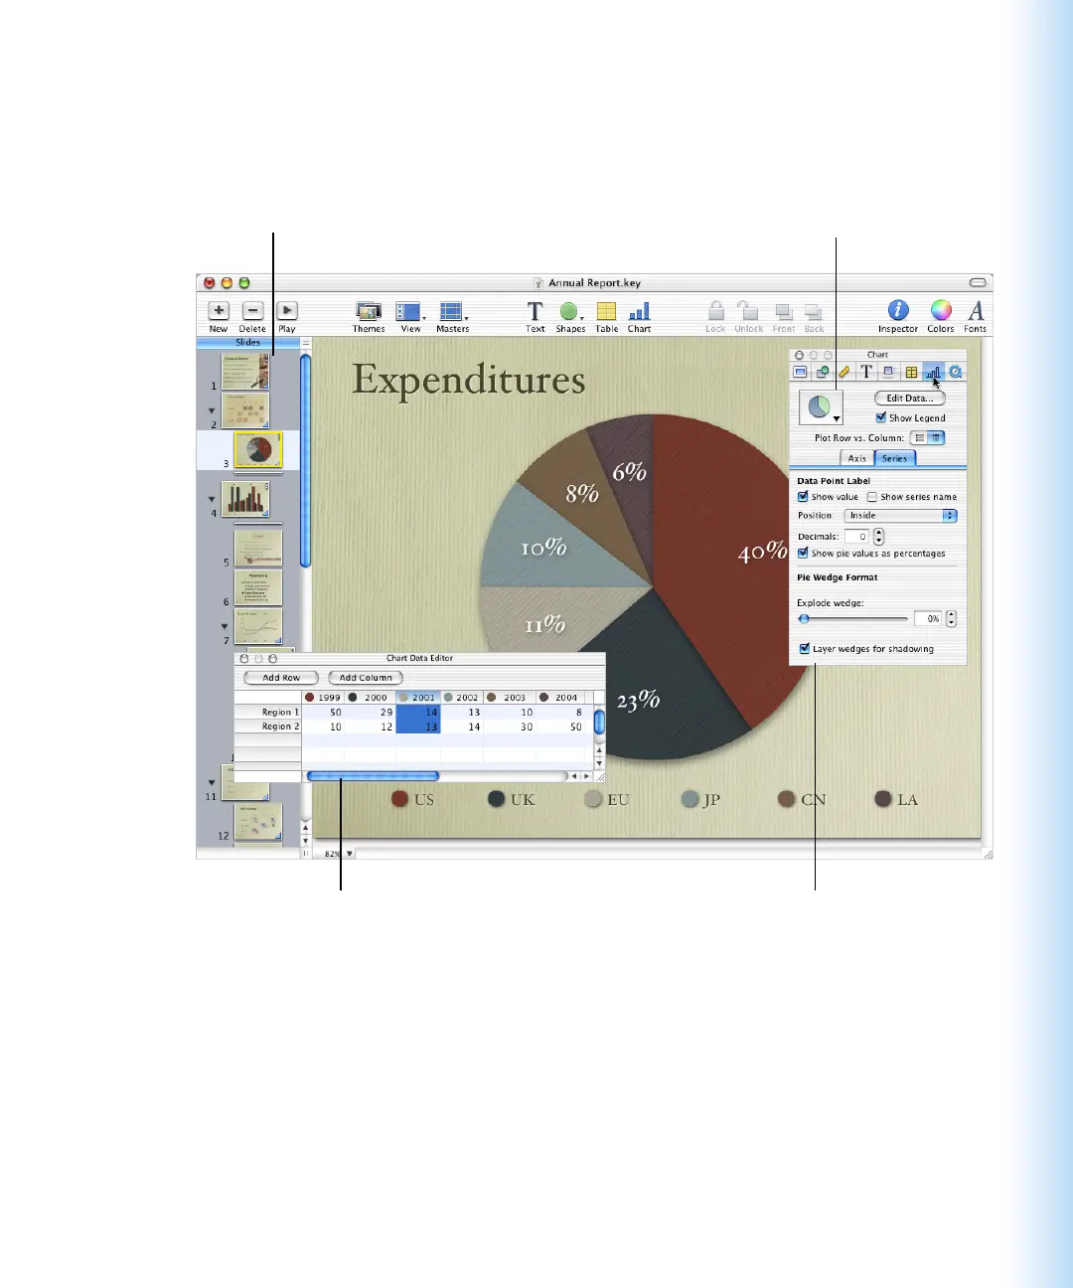This screenshot has height=1288, width=1073.
Task: Click the New slide toolbar icon
Action: (x=219, y=311)
